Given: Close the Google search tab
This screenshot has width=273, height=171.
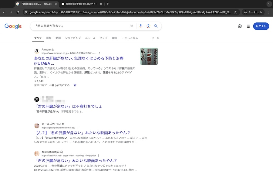Looking at the screenshot, I should pyautogui.click(x=56, y=4).
